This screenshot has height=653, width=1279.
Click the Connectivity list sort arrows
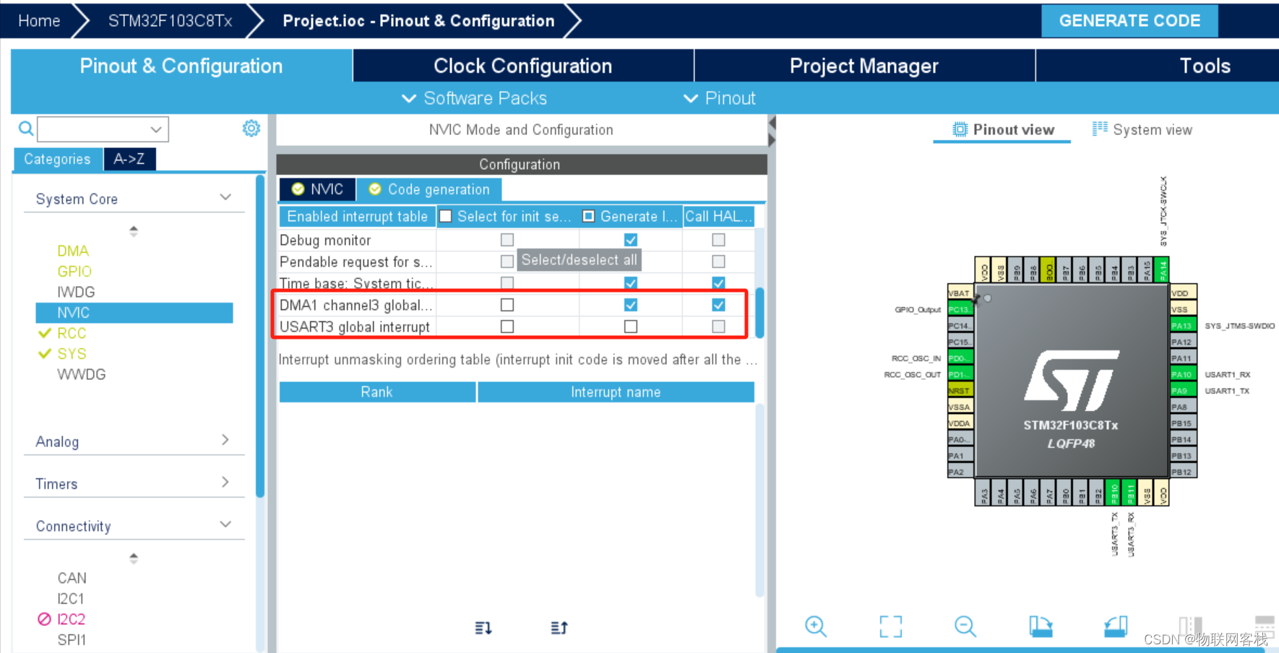(x=134, y=558)
